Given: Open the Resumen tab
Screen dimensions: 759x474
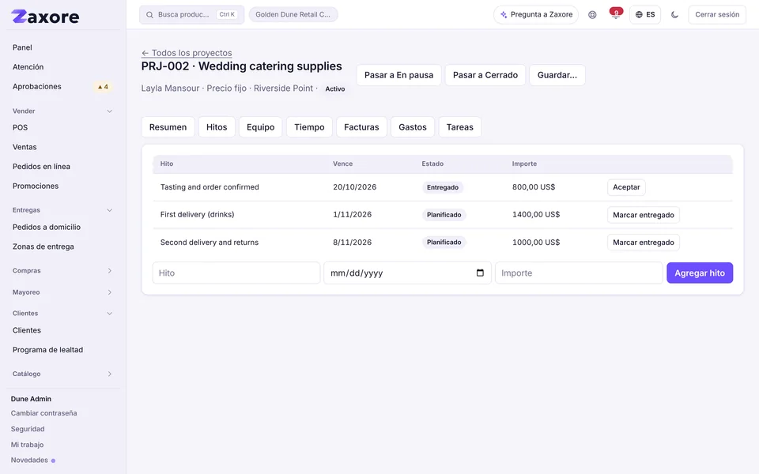Looking at the screenshot, I should [168, 126].
